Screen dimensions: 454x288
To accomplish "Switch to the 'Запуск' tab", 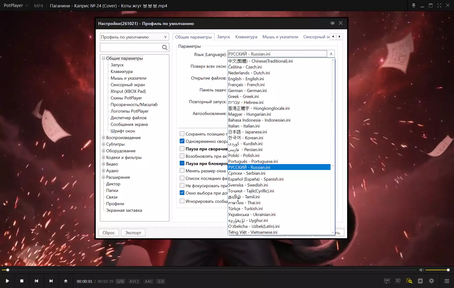I will tap(223, 37).
